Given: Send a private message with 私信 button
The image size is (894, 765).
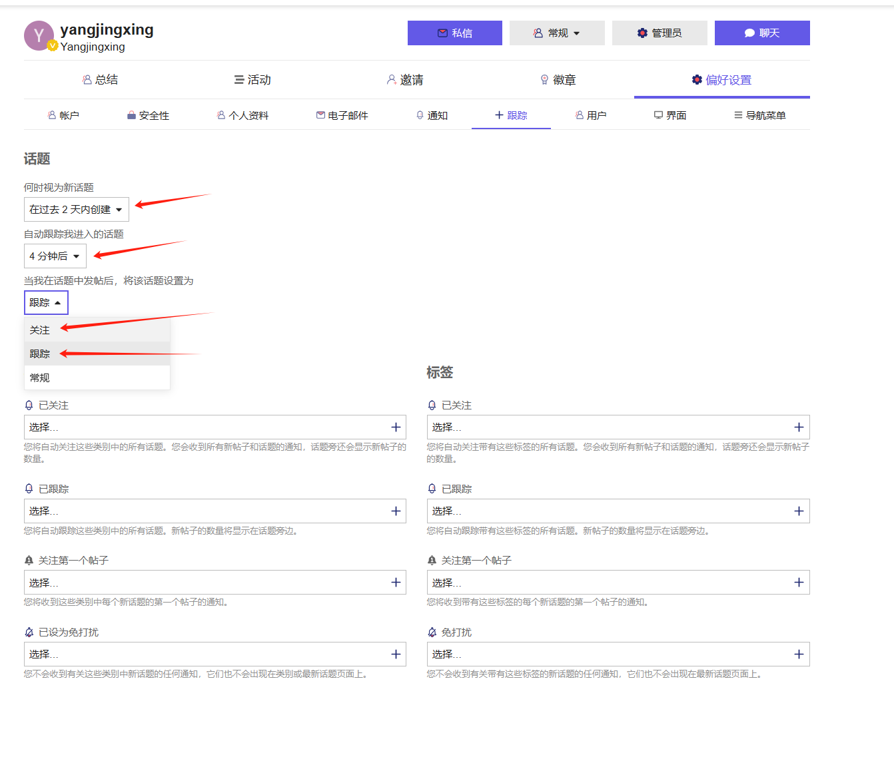Looking at the screenshot, I should (455, 33).
